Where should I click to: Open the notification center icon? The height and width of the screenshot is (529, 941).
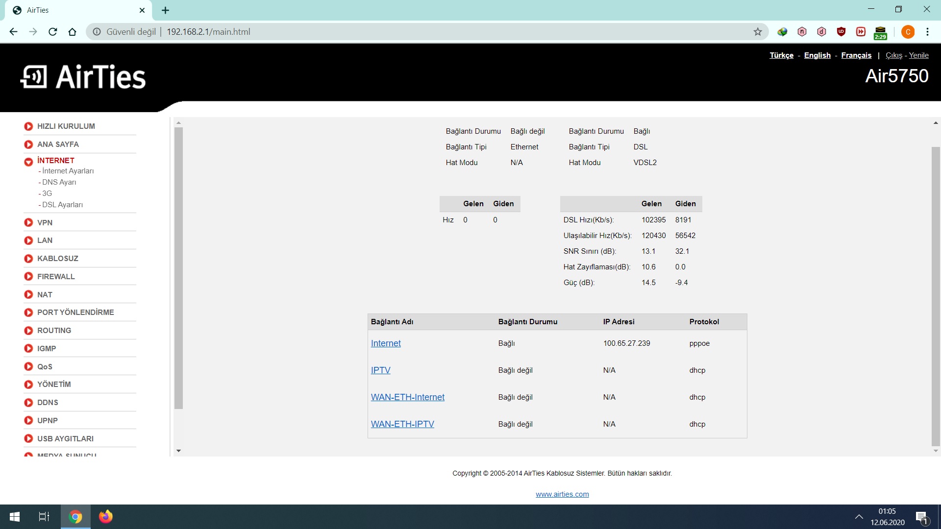921,517
